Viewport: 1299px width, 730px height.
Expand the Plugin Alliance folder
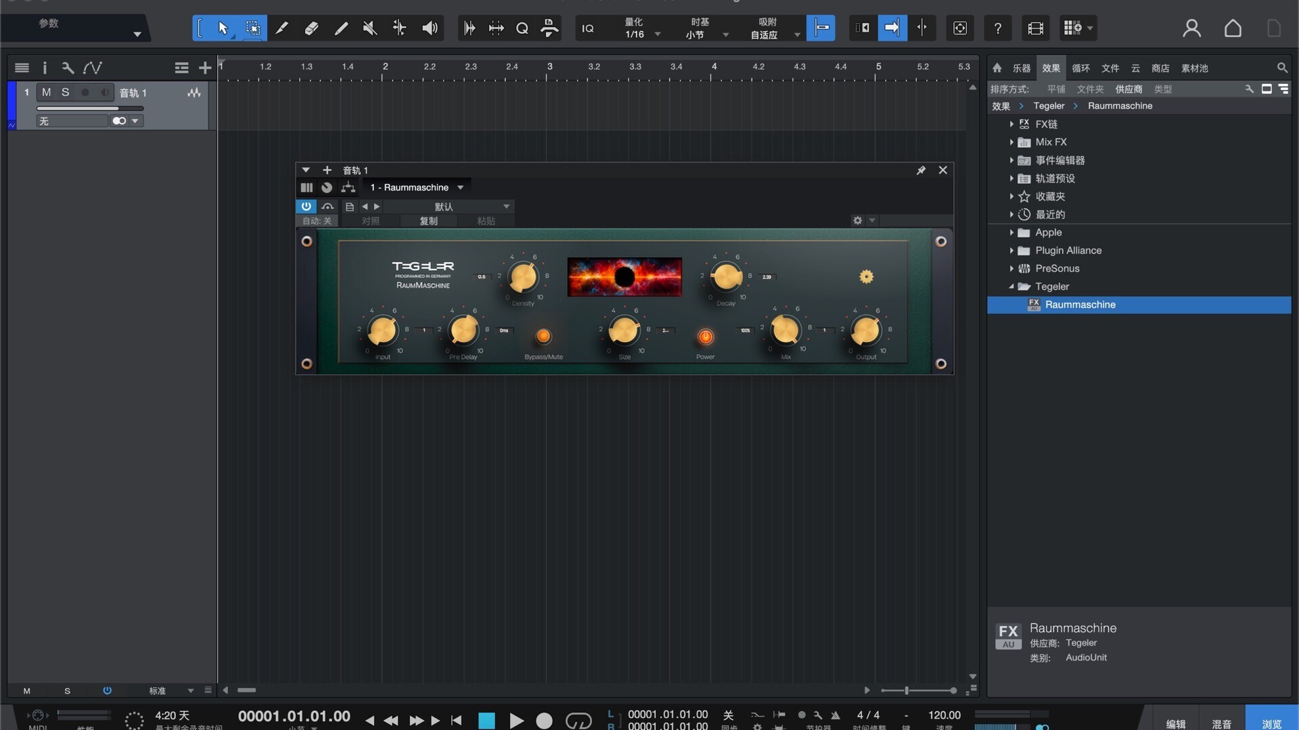point(1011,251)
